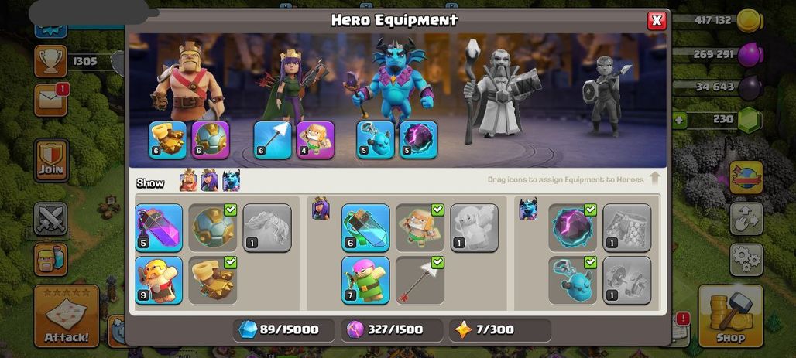Screen dimensions: 796x358
Task: Toggle the Minion Prince show filter
Action: (231, 180)
